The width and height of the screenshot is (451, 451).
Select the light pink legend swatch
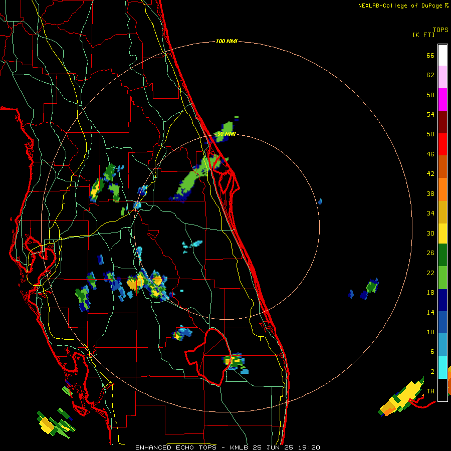pyautogui.click(x=442, y=77)
